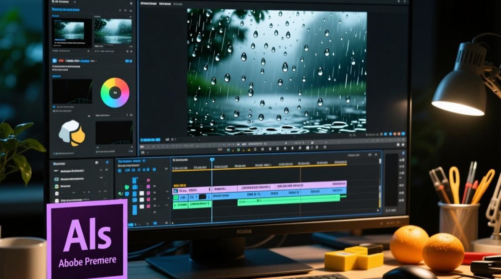Click the blue icon in the project panel header
The image size is (501, 279).
click(x=107, y=162)
